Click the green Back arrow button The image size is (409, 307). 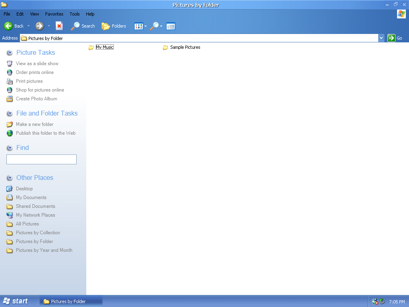[8, 26]
